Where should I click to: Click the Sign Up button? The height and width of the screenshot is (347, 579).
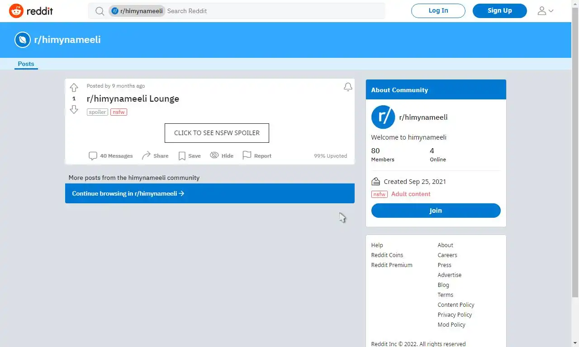click(500, 11)
